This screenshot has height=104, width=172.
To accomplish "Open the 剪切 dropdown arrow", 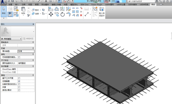I will (x=40, y=10).
